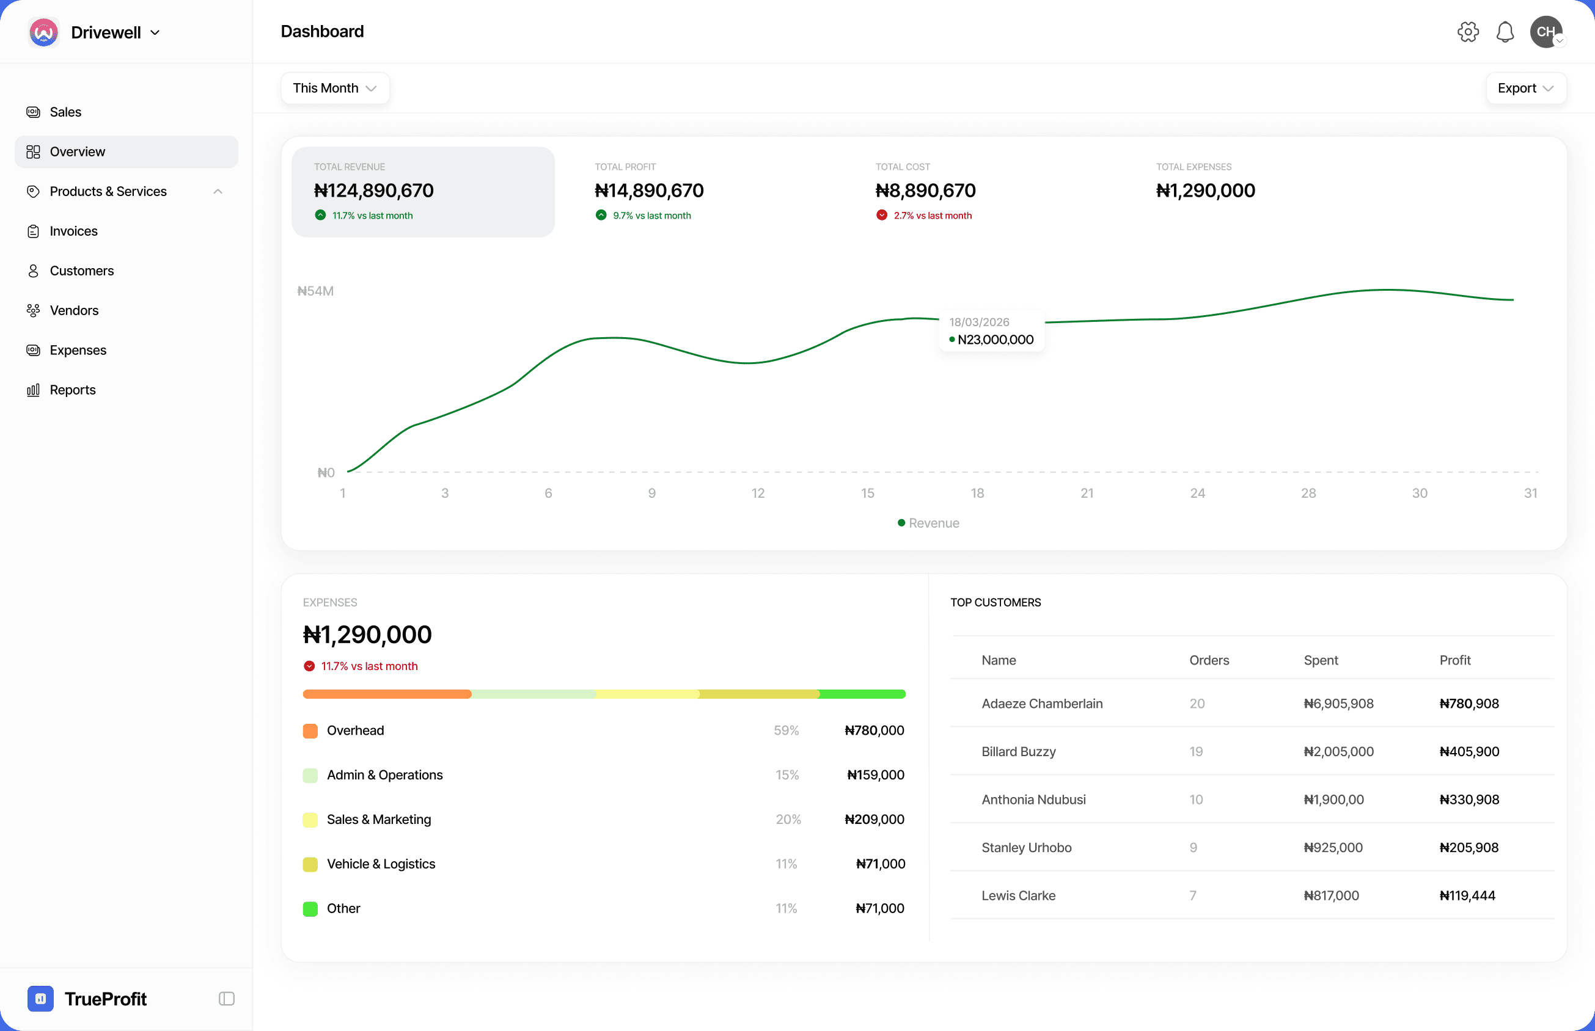This screenshot has width=1595, height=1031.
Task: Open Reports page
Action: point(127,390)
